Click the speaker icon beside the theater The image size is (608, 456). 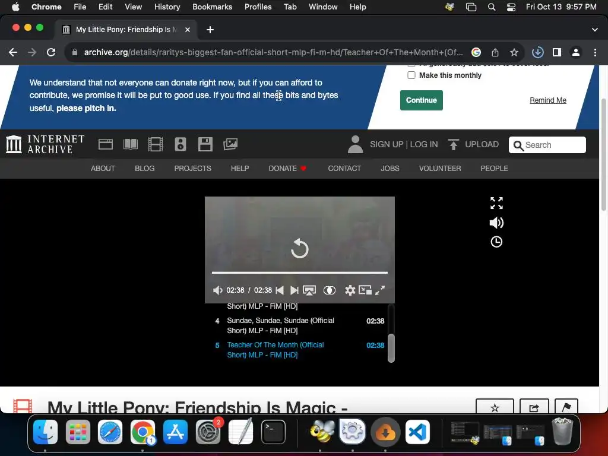click(496, 223)
